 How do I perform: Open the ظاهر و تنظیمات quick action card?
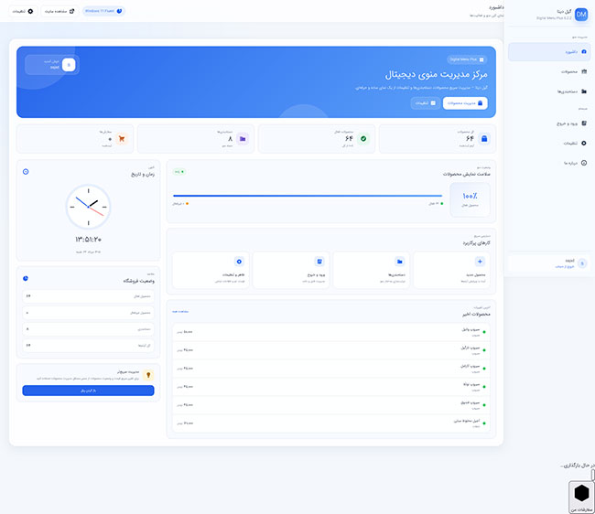[x=211, y=270]
